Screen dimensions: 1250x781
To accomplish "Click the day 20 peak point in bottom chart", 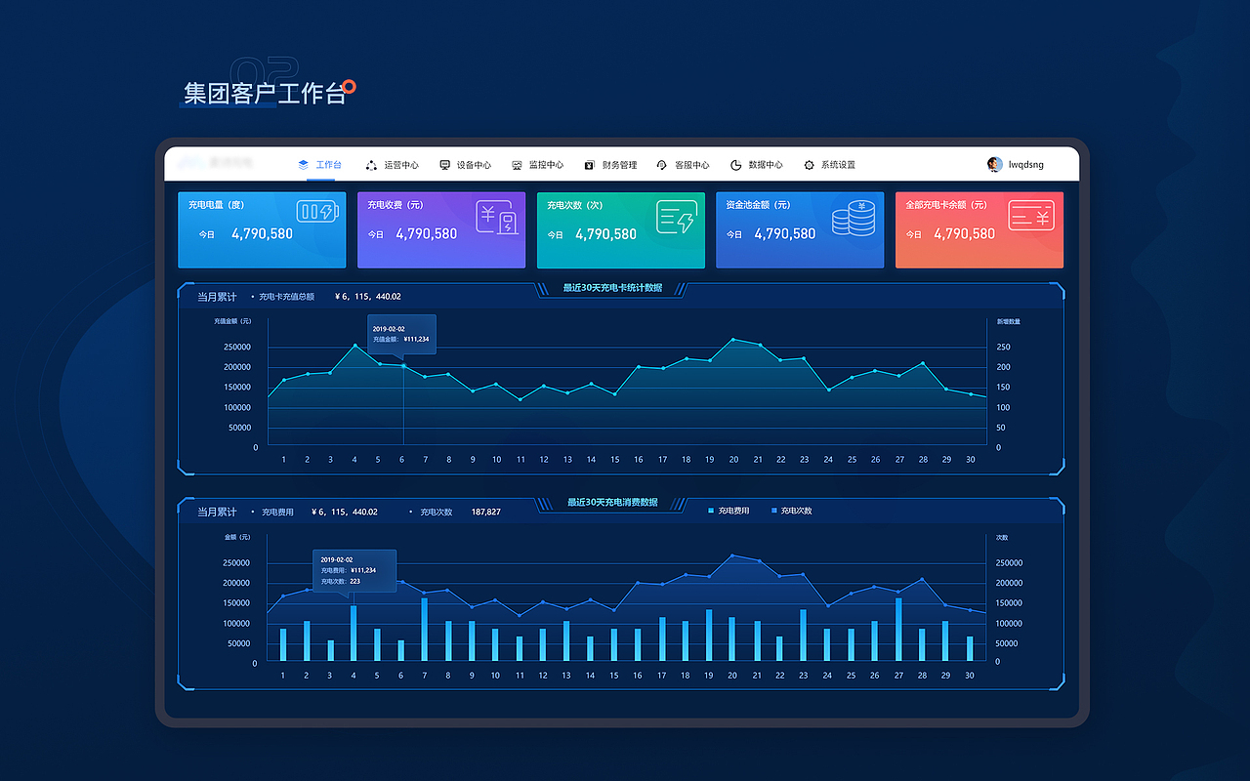I will pos(732,555).
